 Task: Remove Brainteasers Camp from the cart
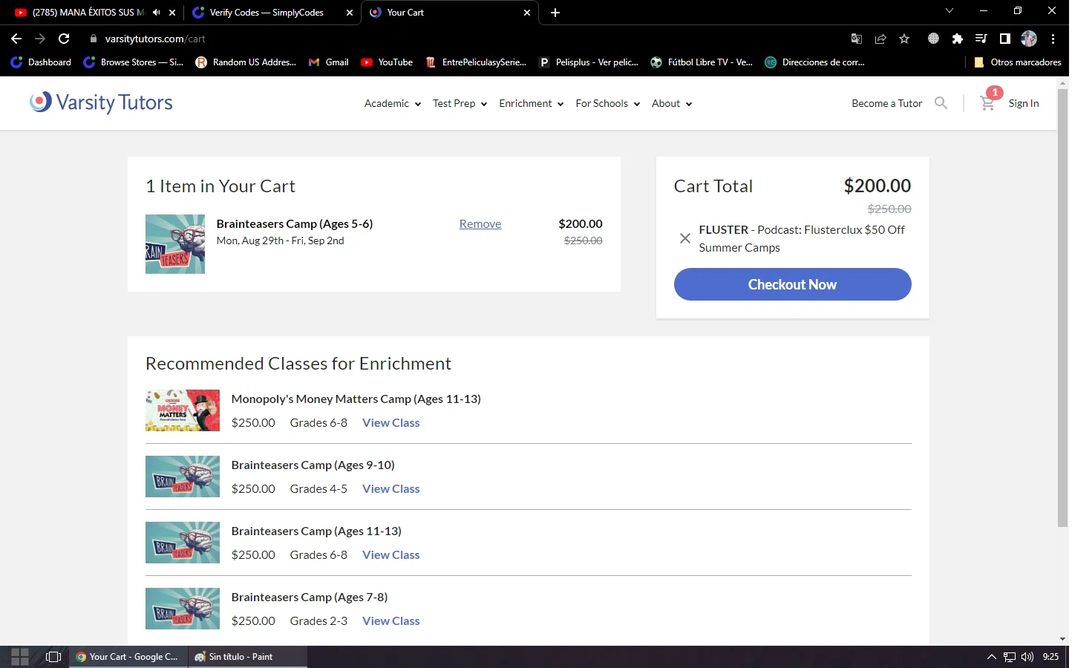480,224
